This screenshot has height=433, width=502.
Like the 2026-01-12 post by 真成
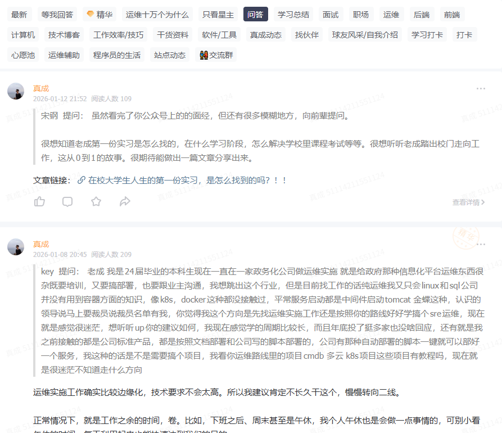pos(39,201)
